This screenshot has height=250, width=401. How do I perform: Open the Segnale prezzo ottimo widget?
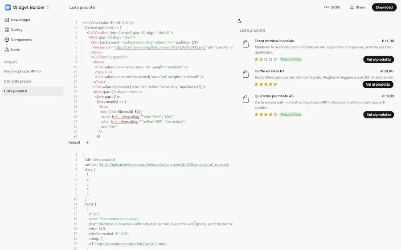(x=22, y=71)
